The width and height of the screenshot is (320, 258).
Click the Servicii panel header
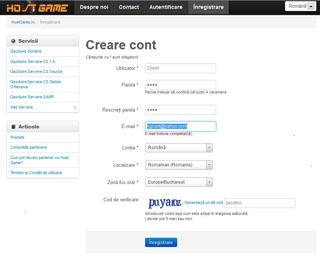[x=43, y=41]
